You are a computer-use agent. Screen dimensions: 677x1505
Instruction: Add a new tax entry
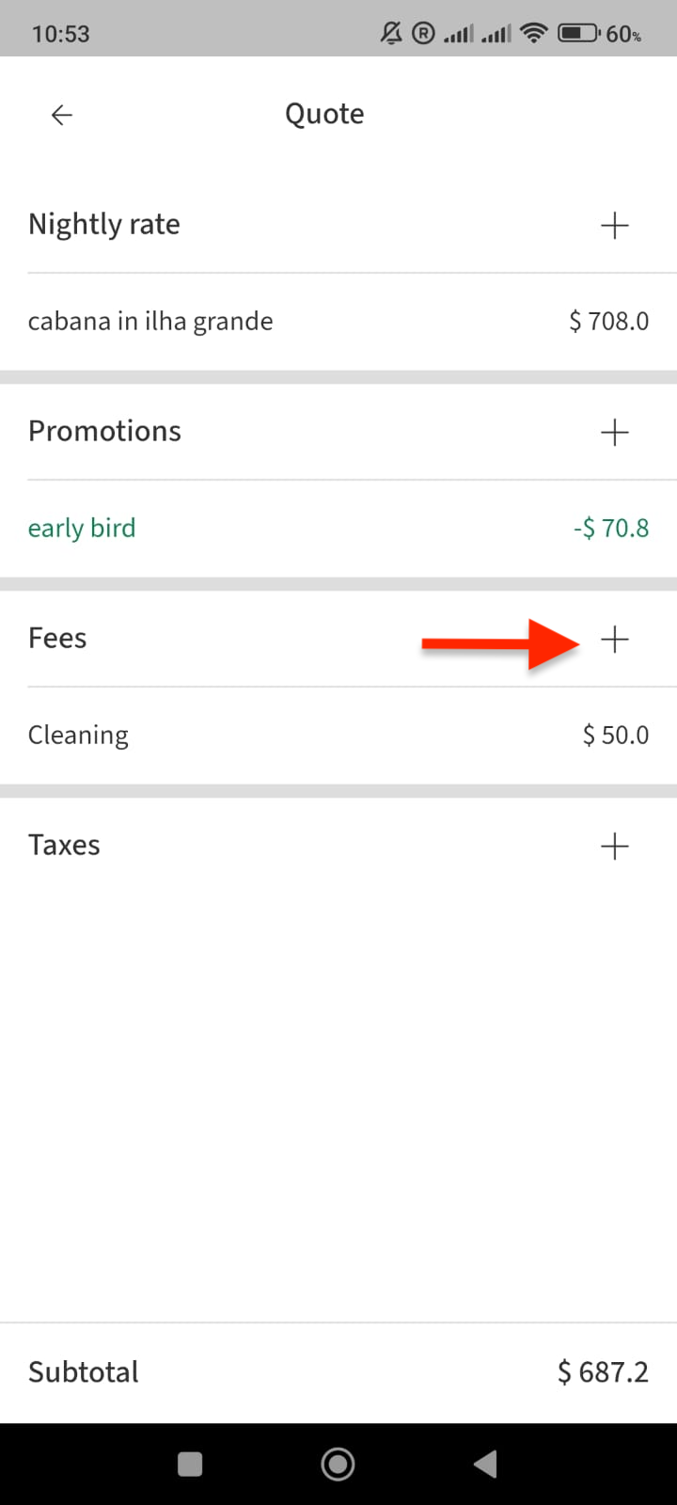point(614,847)
